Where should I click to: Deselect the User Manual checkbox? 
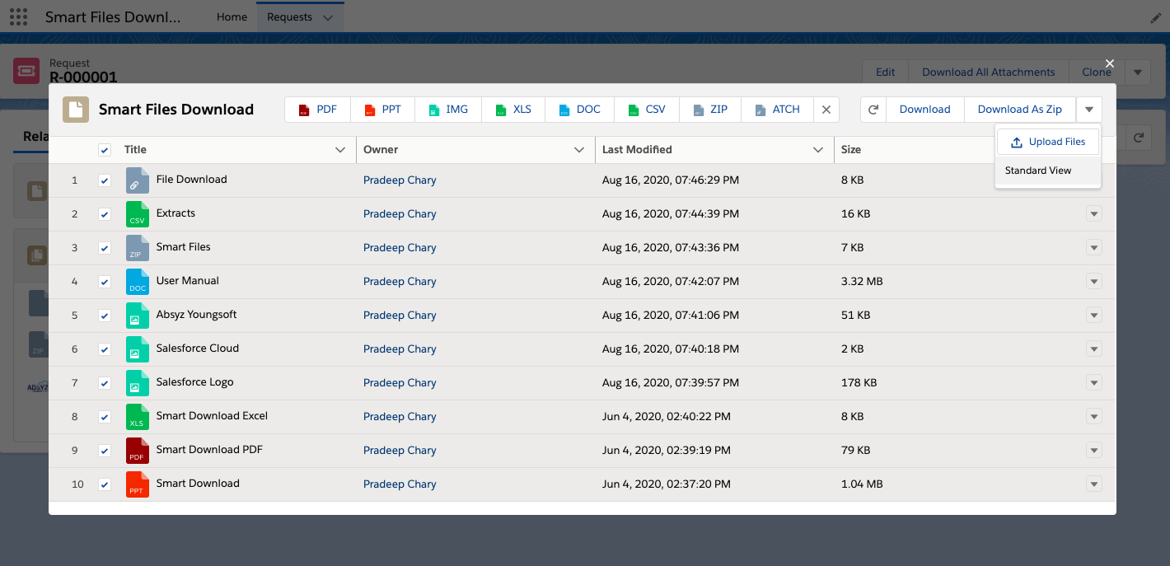pos(105,281)
